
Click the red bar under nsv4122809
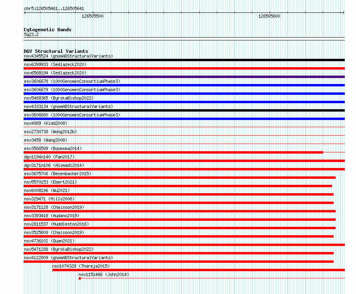[179, 262]
